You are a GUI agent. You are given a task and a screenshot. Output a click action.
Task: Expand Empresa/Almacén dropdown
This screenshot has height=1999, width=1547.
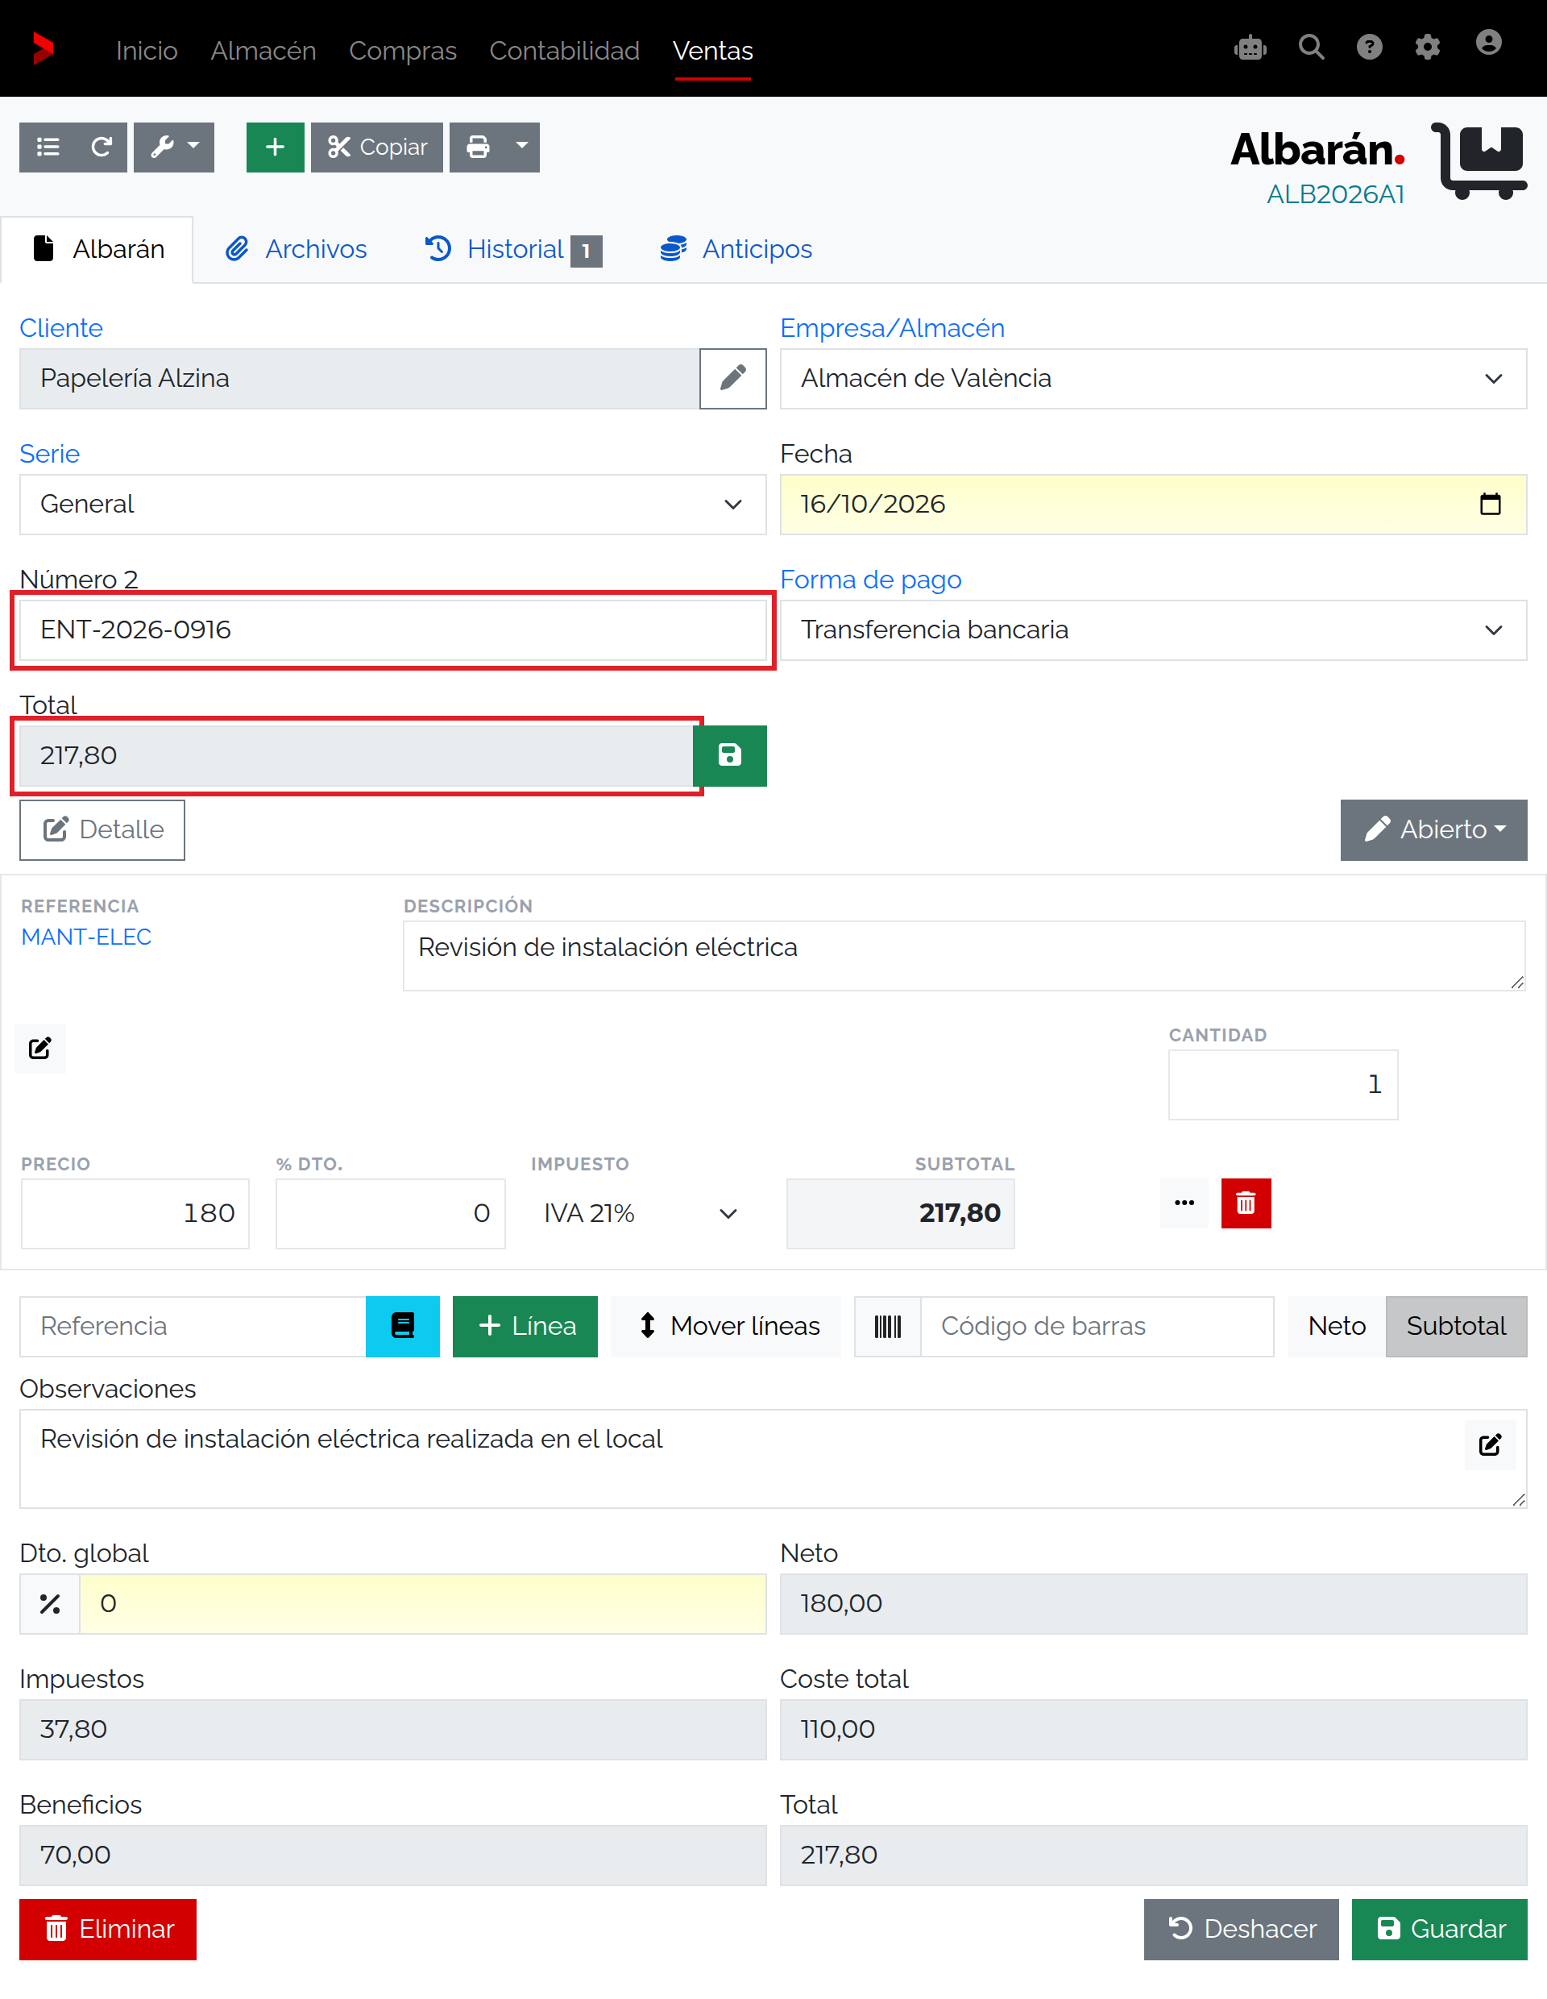tap(1153, 378)
